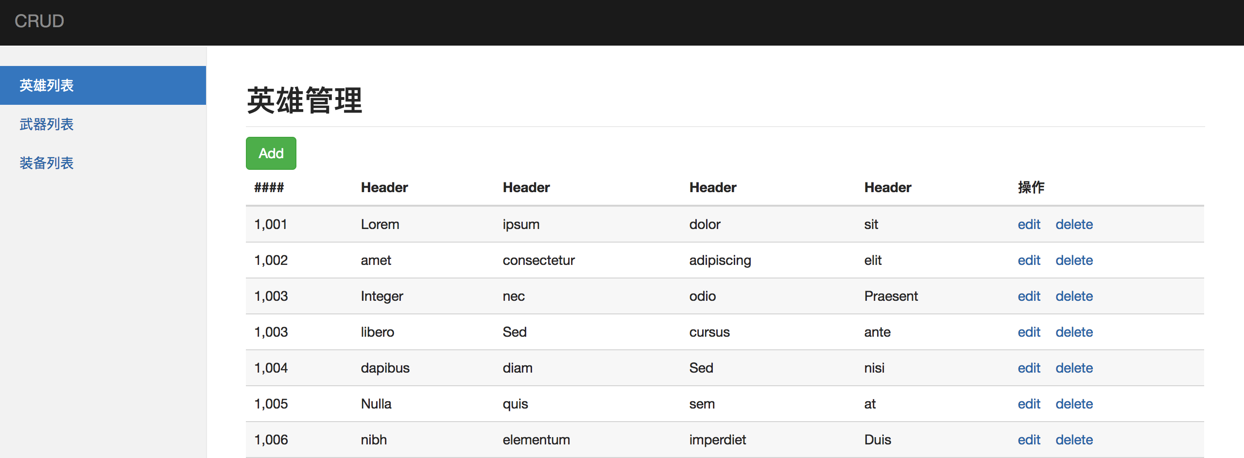Click the cell reading quis
The image size is (1244, 458).
point(515,404)
